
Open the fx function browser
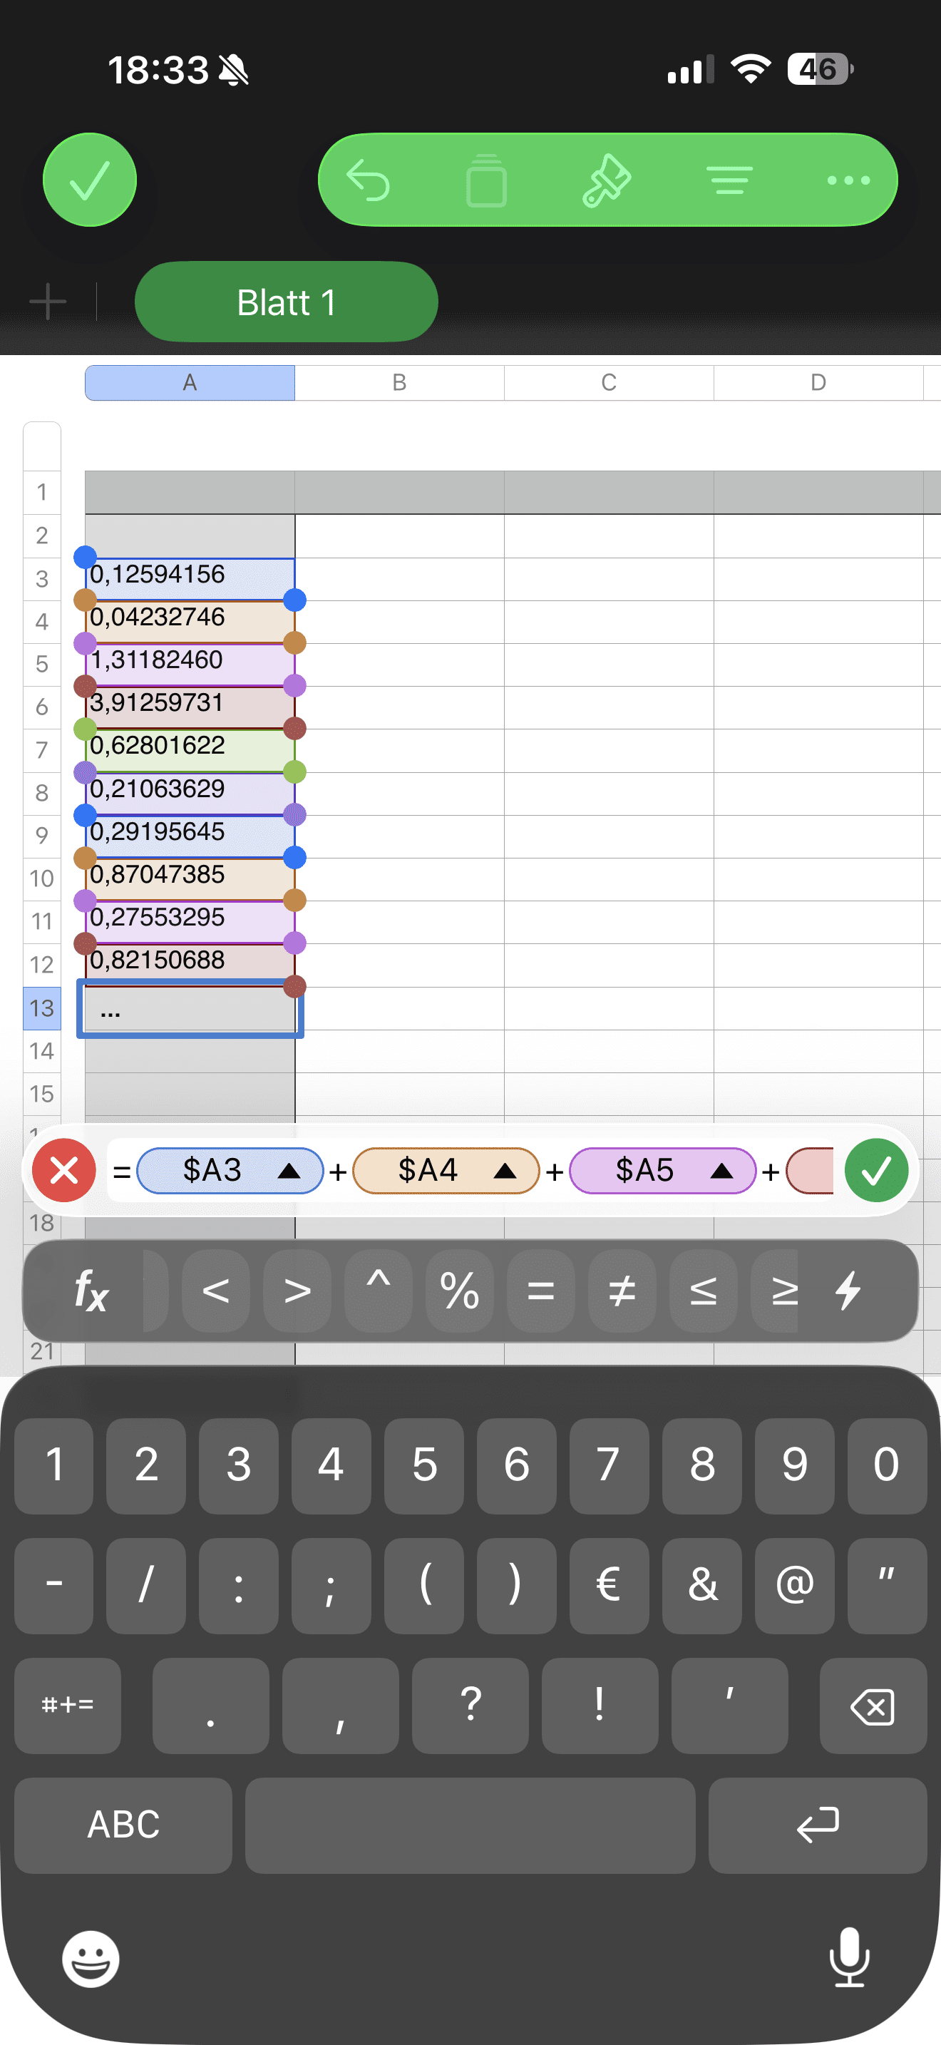(x=91, y=1290)
